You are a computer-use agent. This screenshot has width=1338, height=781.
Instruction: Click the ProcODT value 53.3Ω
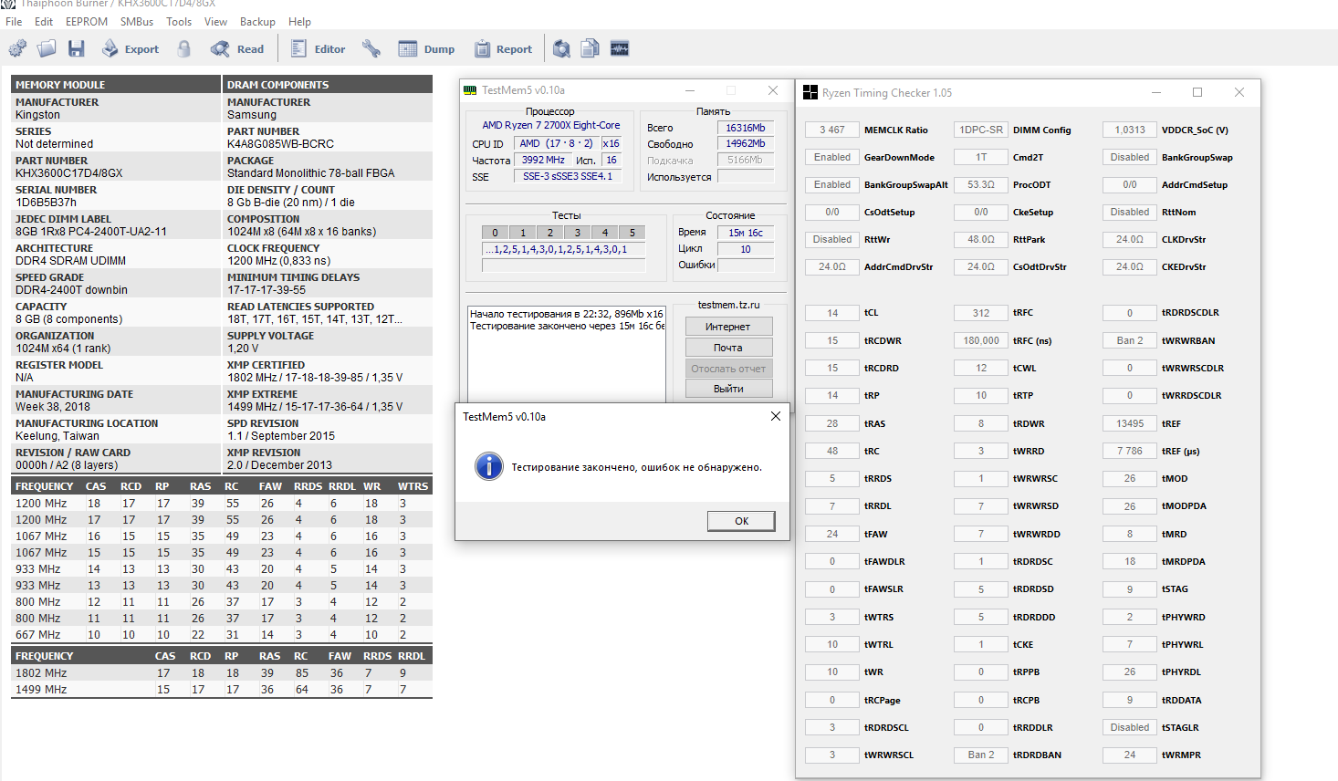981,184
